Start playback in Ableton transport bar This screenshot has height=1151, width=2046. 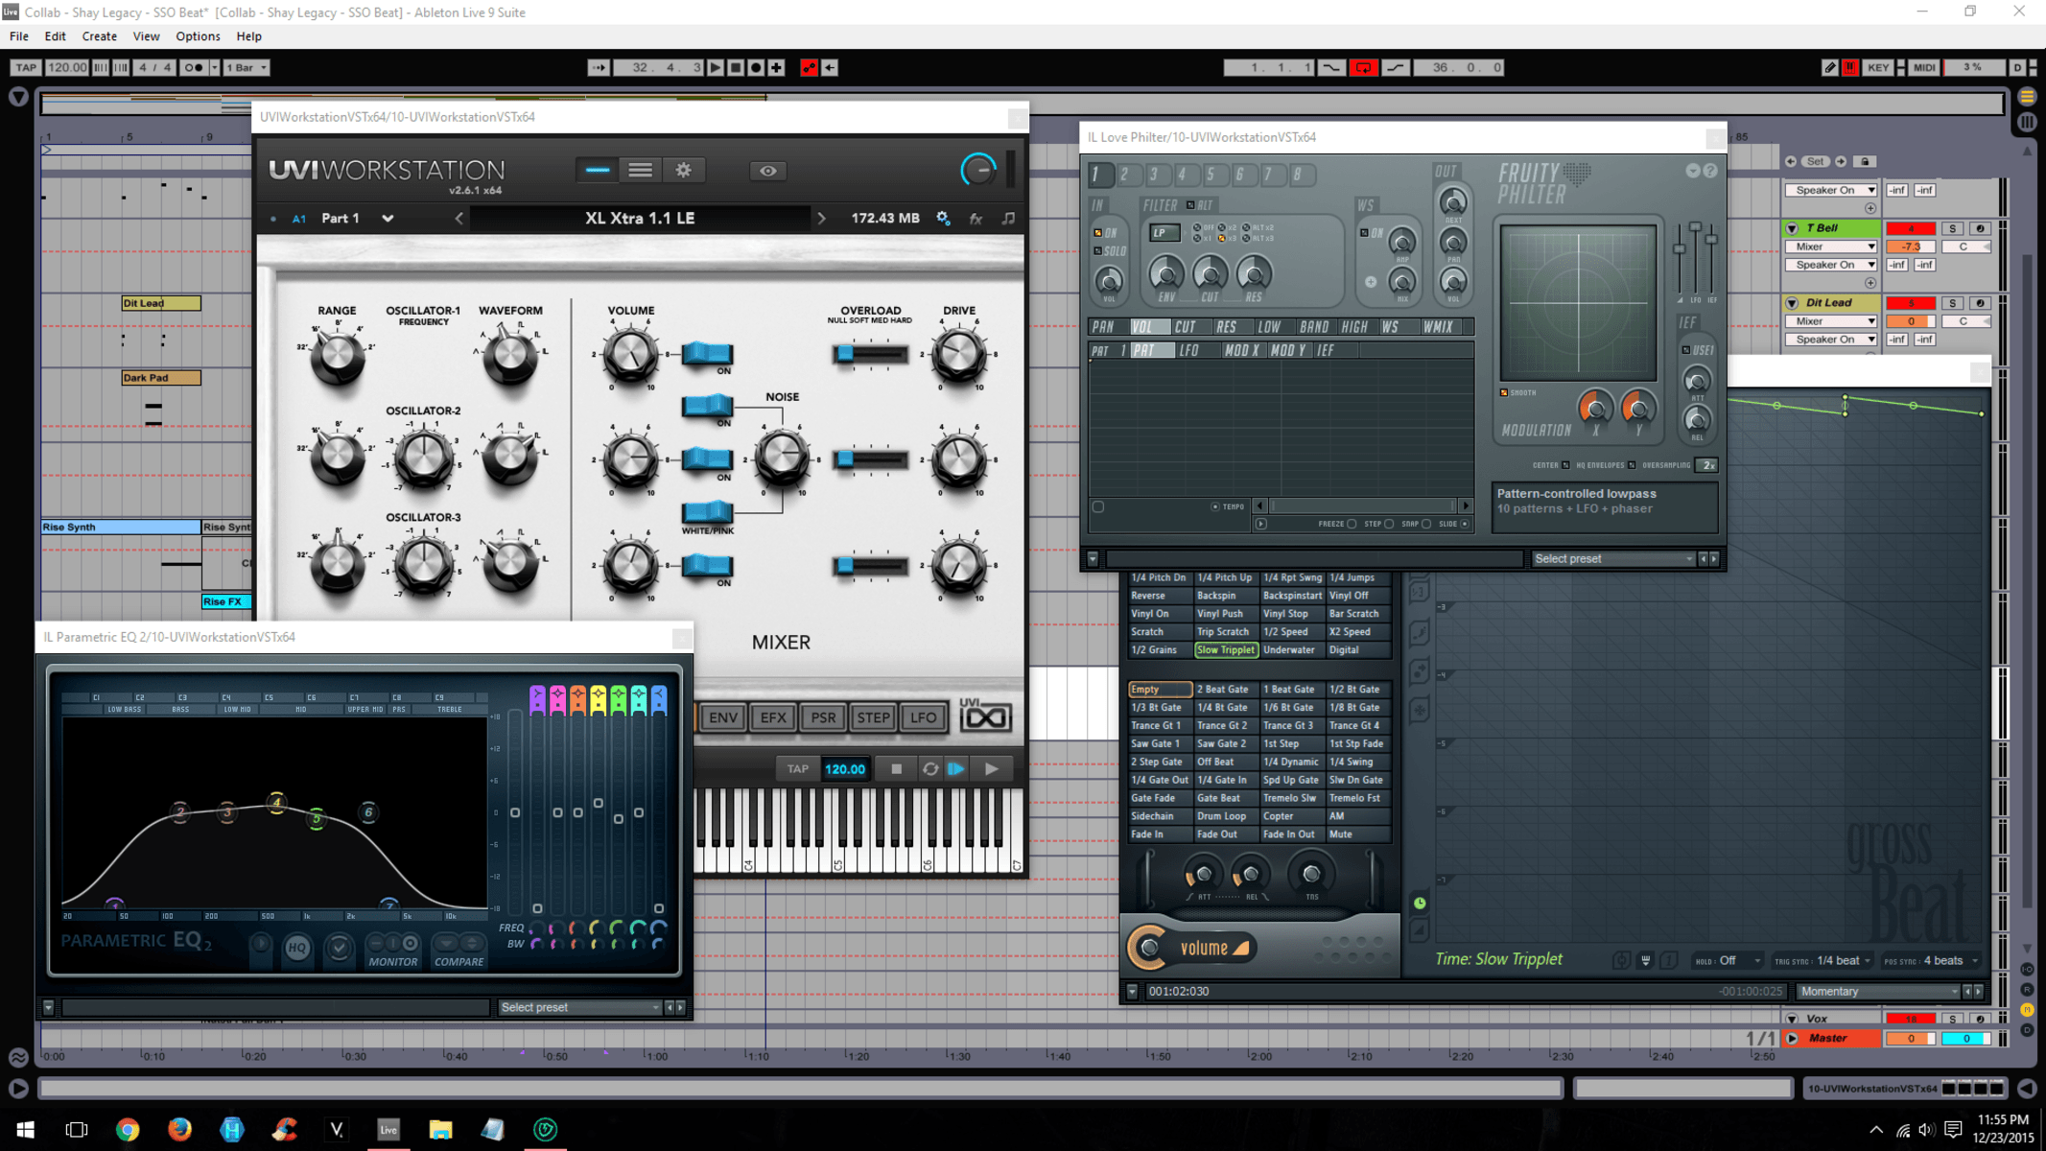pyautogui.click(x=716, y=67)
